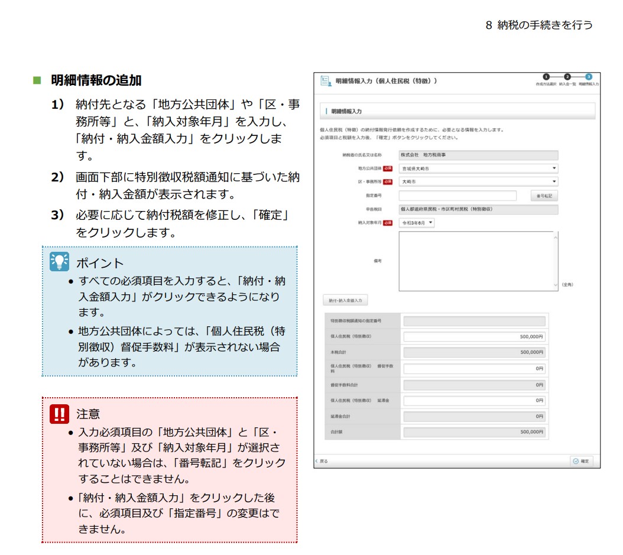Click the 個人住民税（特別徴収） 500,000円 amount field
Screen dimensions: 623x555
[474, 336]
